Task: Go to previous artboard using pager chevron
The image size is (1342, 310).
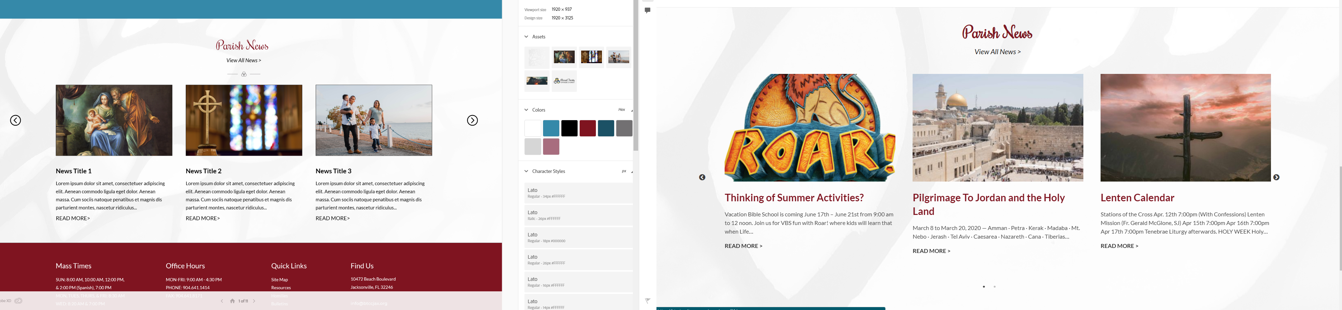Action: [x=222, y=301]
